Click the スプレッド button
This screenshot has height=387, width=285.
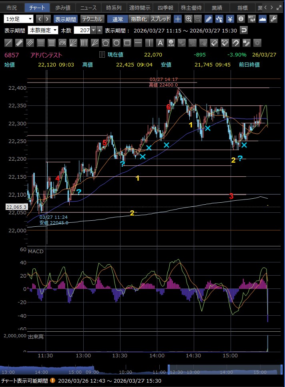[161, 19]
